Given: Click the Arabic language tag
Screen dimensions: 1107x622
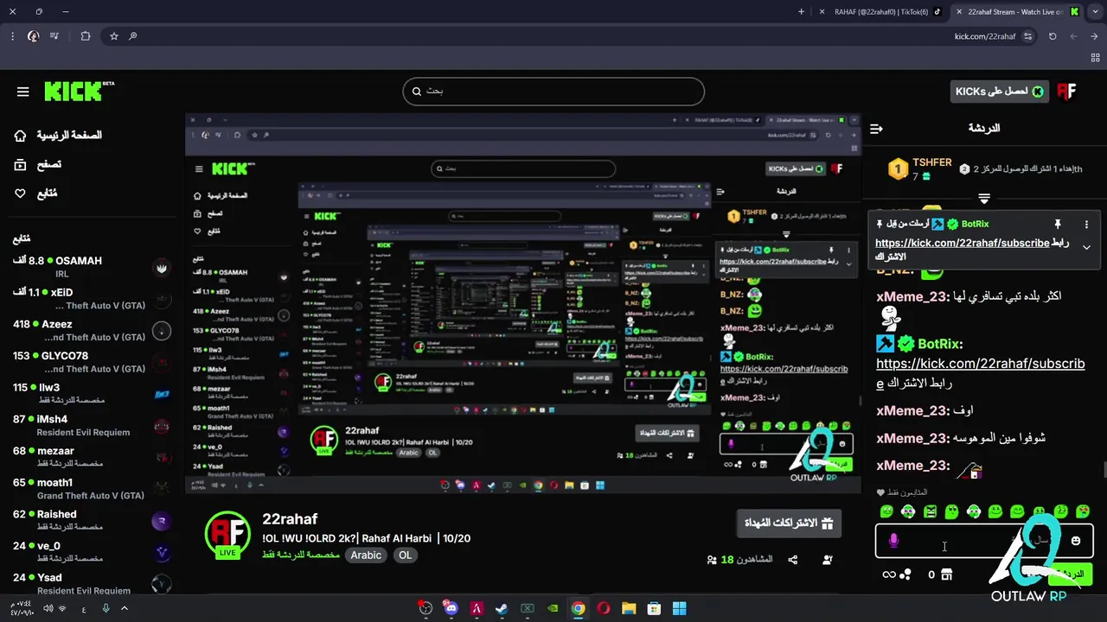Looking at the screenshot, I should click(366, 555).
